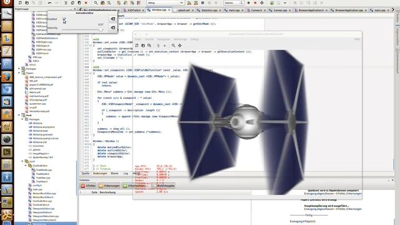Switch to the Statistics.cpp editor tab

point(209,10)
